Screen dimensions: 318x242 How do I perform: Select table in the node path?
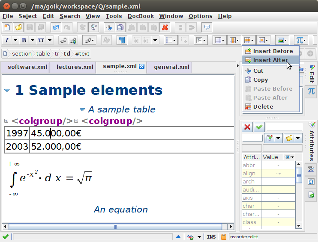pyautogui.click(x=43, y=53)
